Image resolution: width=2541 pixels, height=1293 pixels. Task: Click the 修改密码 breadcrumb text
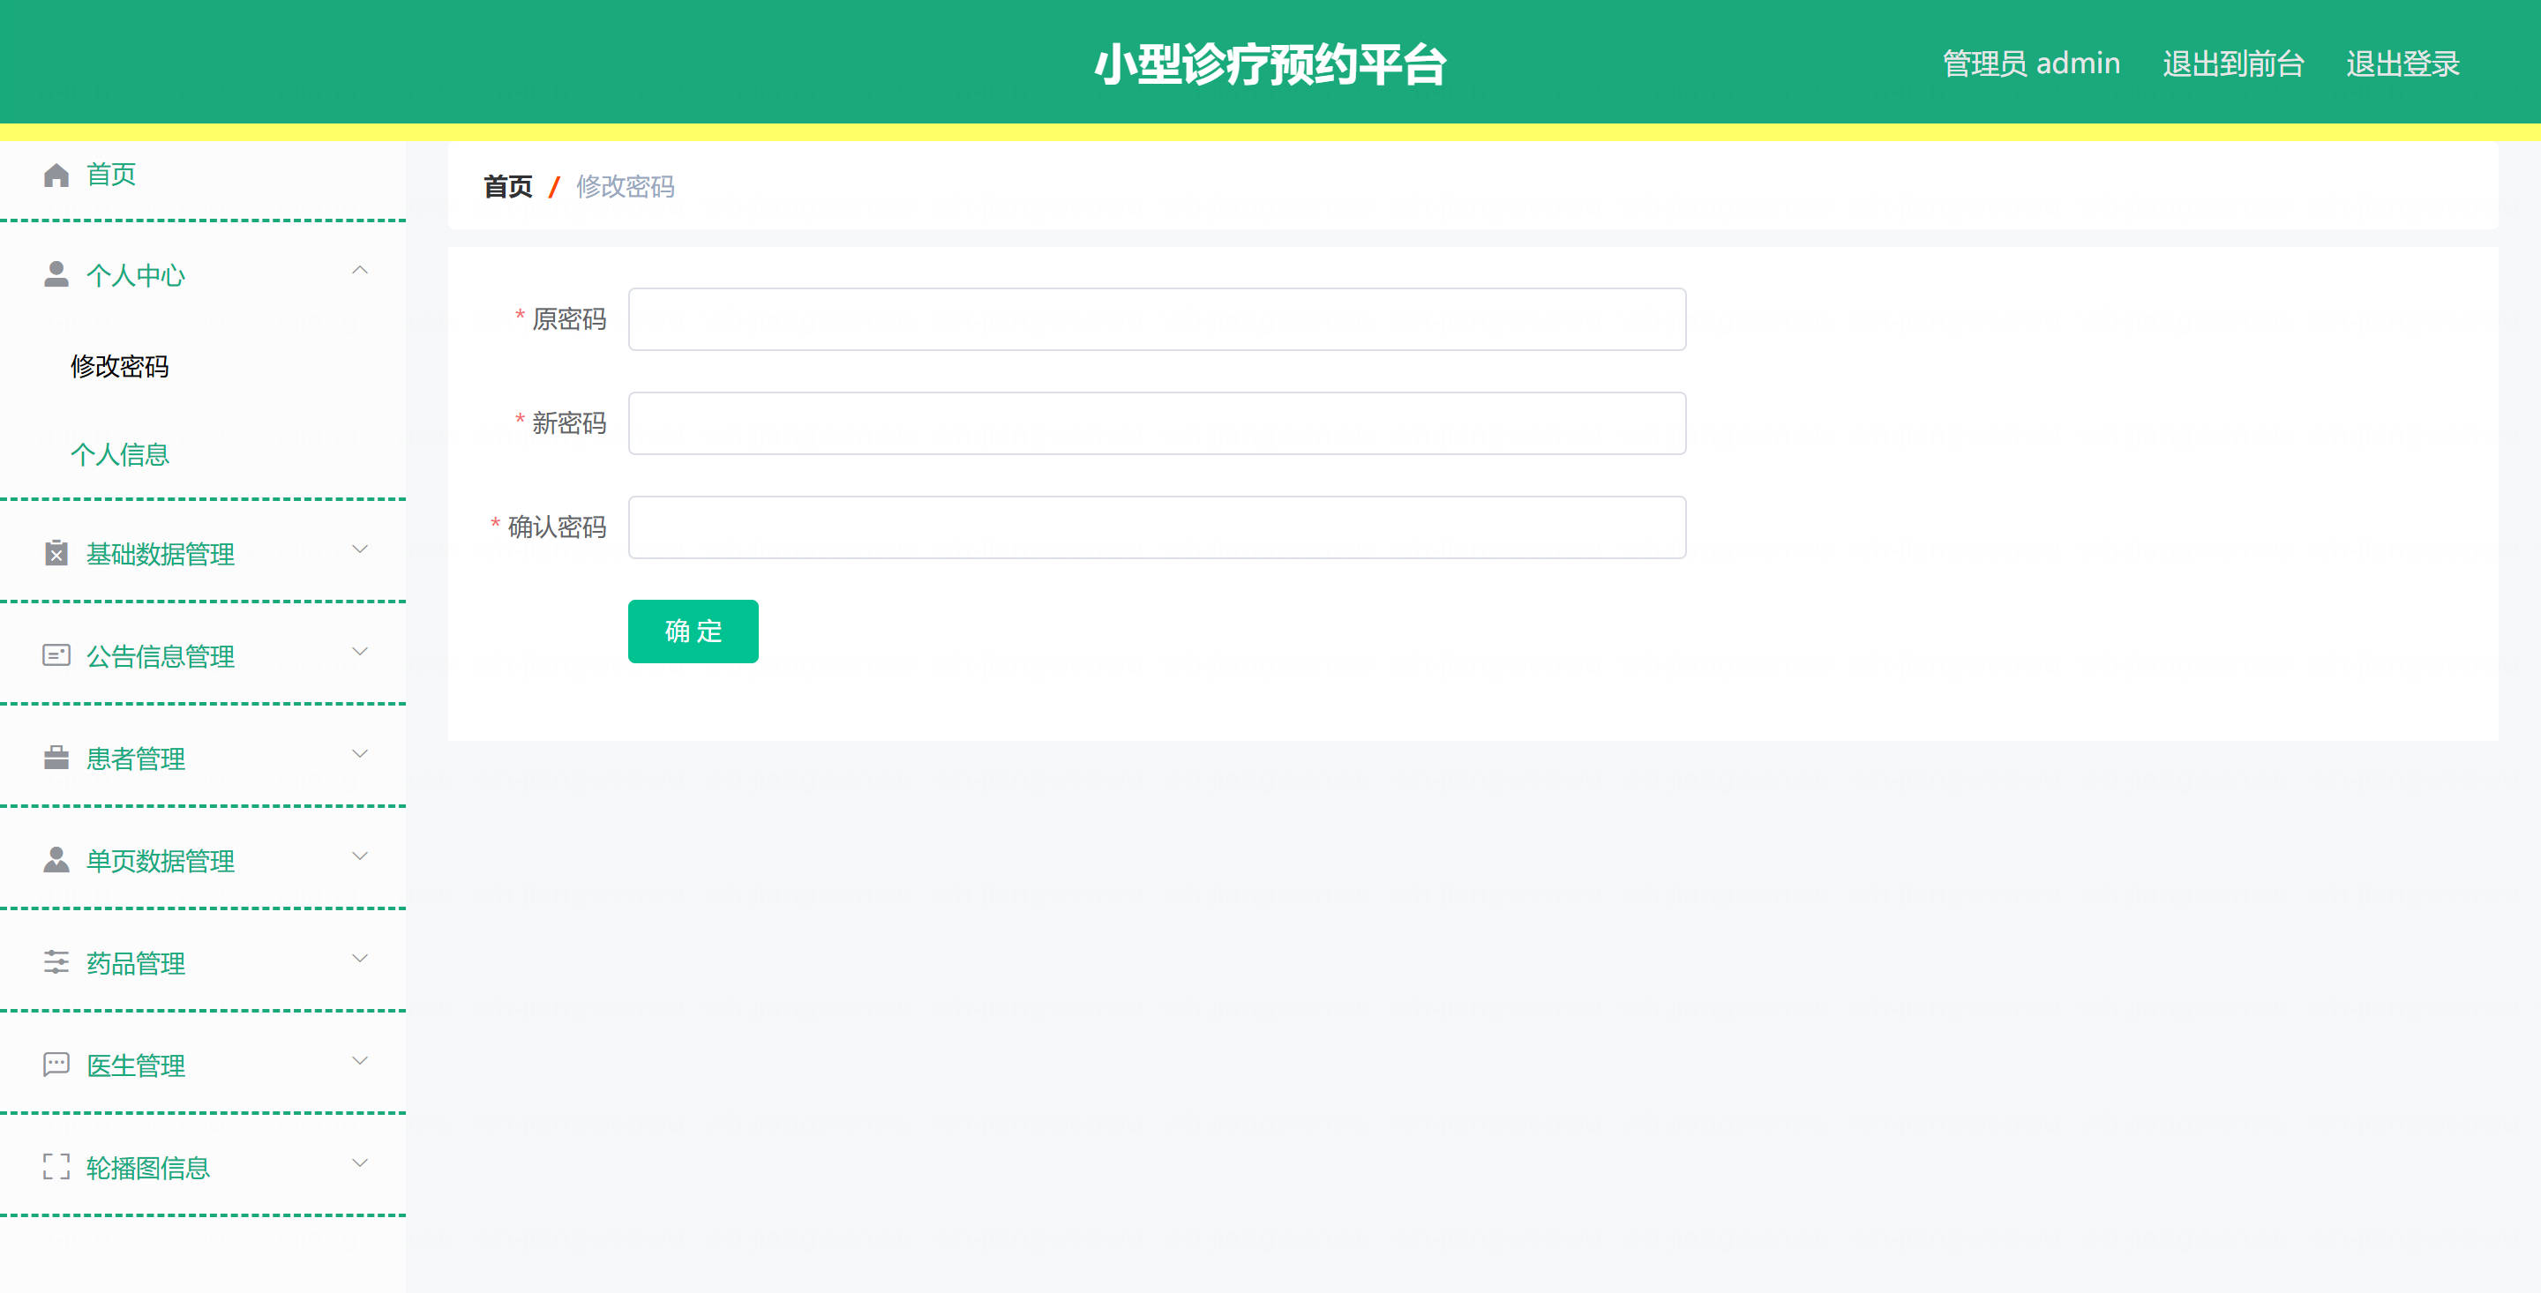coord(626,186)
